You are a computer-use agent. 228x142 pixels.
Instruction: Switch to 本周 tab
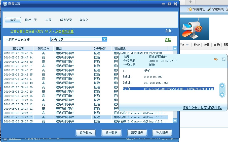tap(48, 20)
